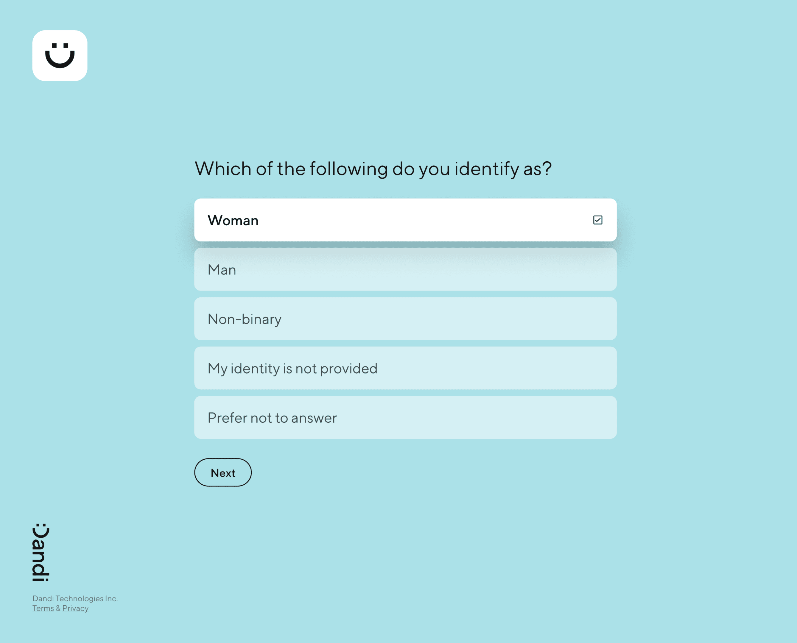The image size is (797, 643).
Task: Open the Terms link
Action: coord(43,608)
